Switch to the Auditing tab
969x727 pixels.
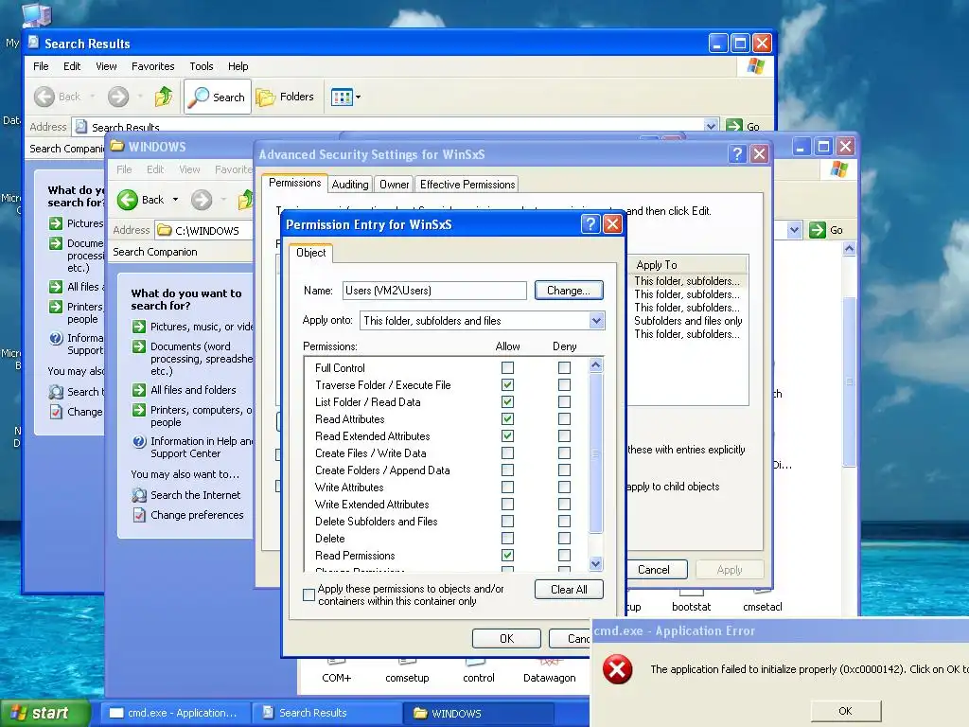[350, 185]
